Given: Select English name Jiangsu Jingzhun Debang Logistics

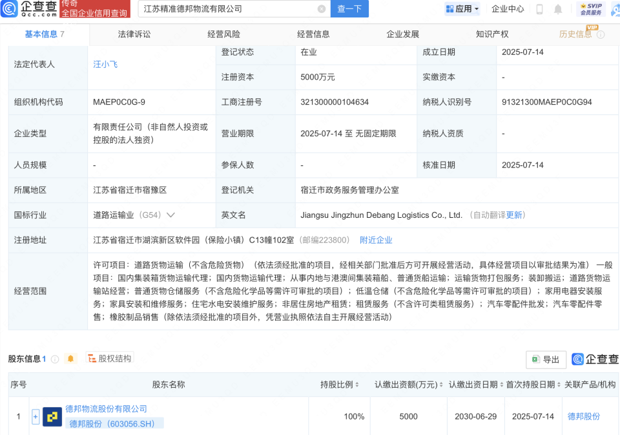Looking at the screenshot, I should [x=381, y=215].
